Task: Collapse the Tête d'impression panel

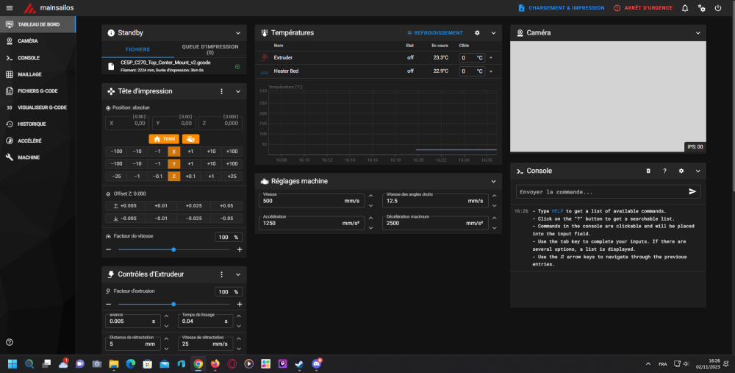Action: pyautogui.click(x=238, y=91)
